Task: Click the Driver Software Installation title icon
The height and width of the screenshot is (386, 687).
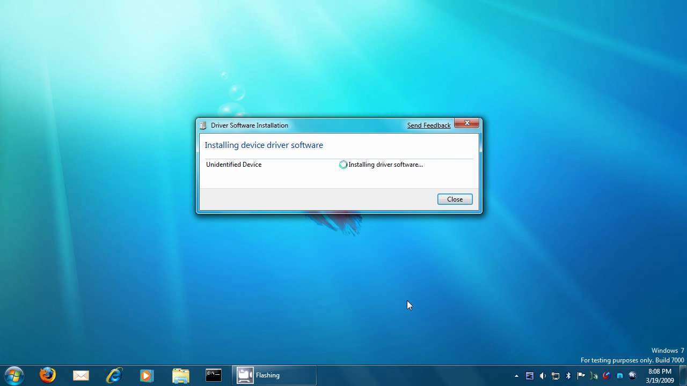Action: 203,125
